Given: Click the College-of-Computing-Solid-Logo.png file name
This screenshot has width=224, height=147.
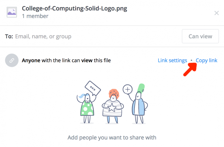Looking at the screenshot, I should [74, 8].
